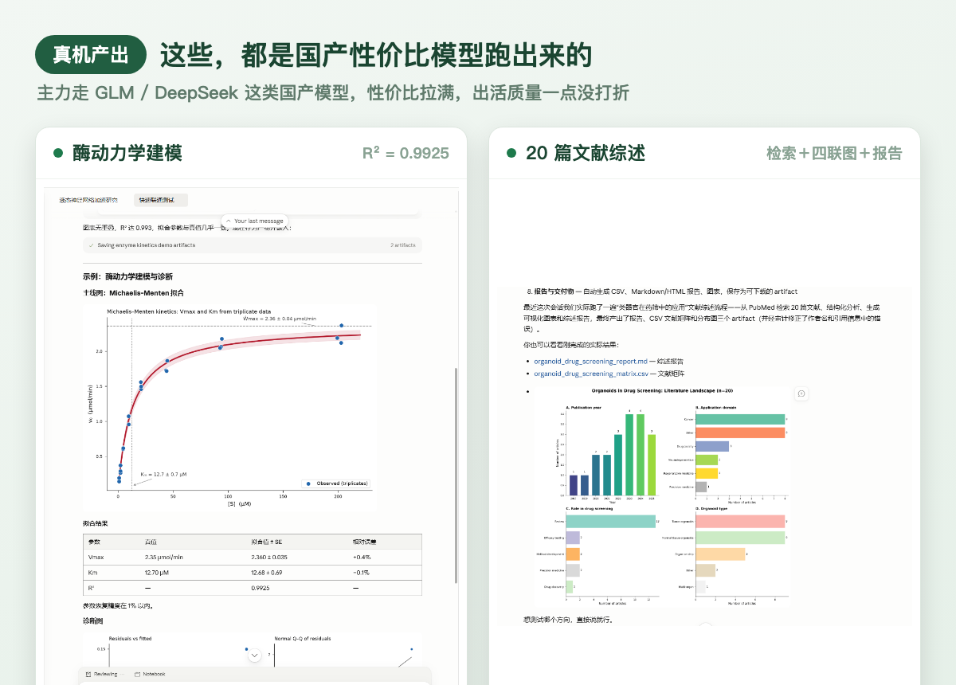The image size is (956, 685).
Task: Click the '检索+四联图+报告' header label
Action: tap(834, 153)
